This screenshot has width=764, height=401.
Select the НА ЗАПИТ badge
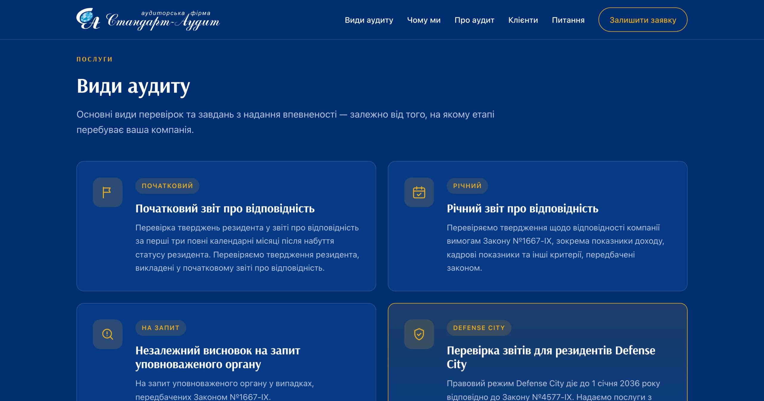[161, 328]
